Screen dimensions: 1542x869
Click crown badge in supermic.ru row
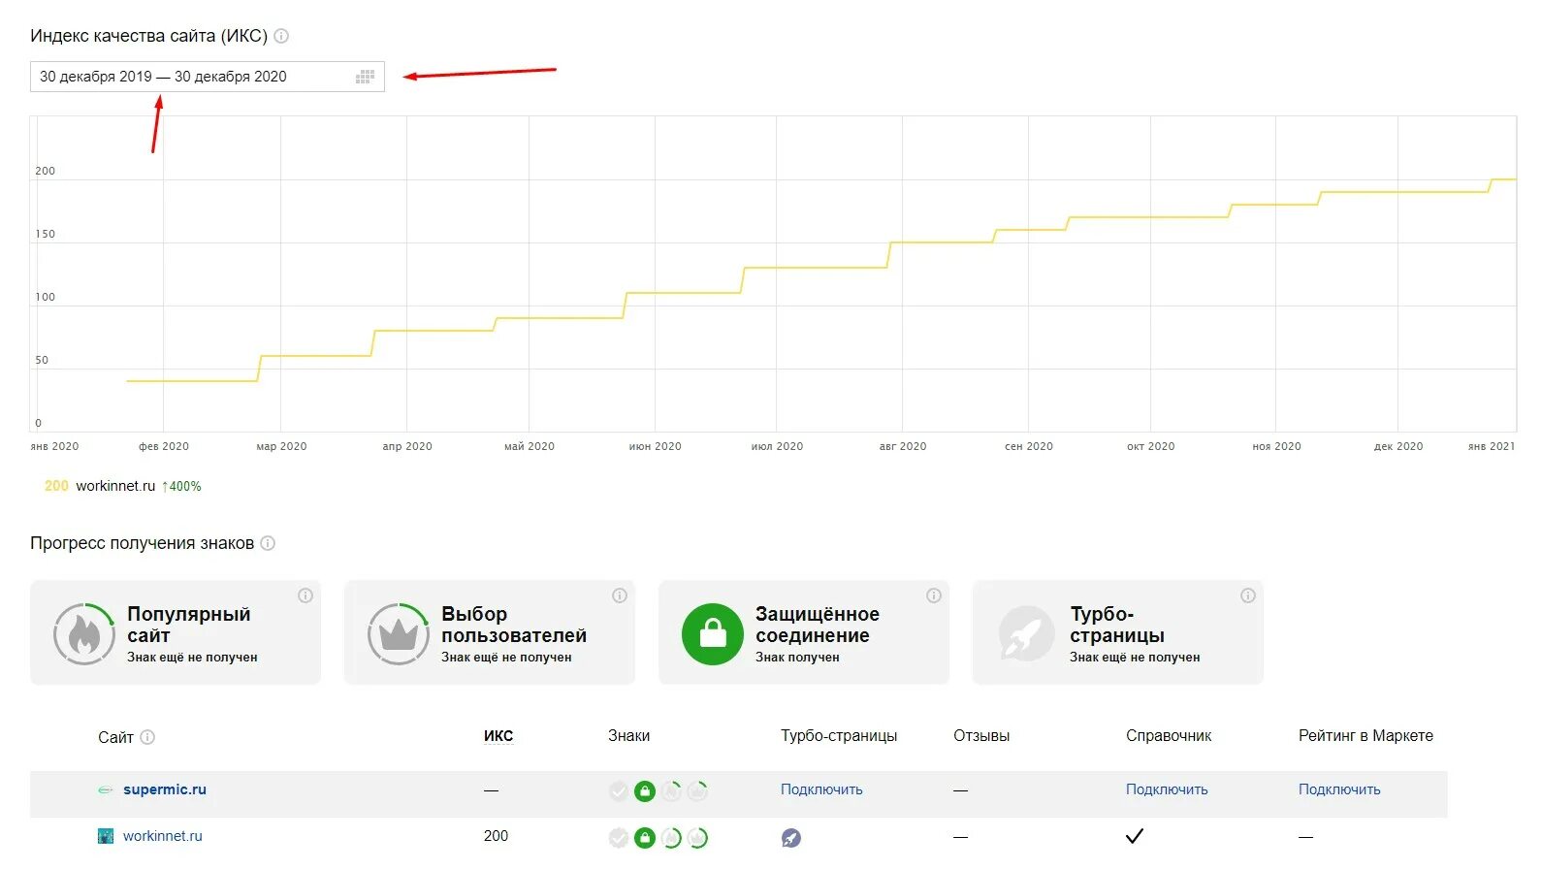coord(697,791)
